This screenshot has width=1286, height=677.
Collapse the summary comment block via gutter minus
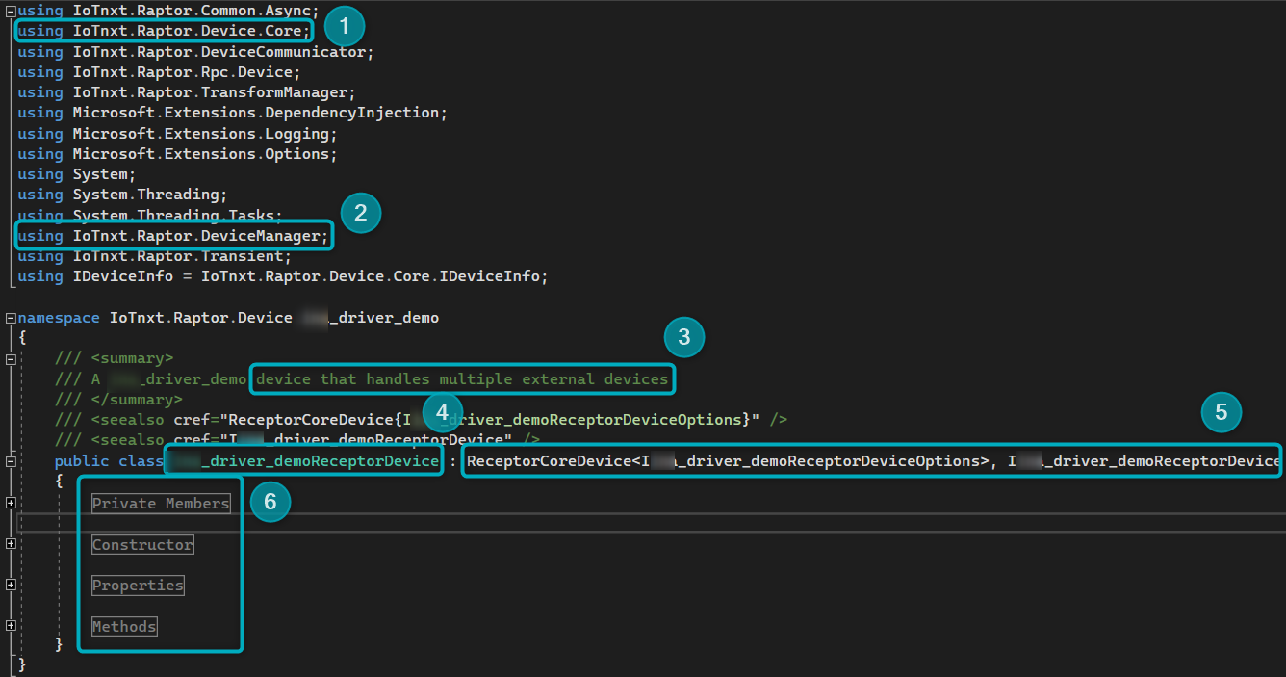point(11,358)
